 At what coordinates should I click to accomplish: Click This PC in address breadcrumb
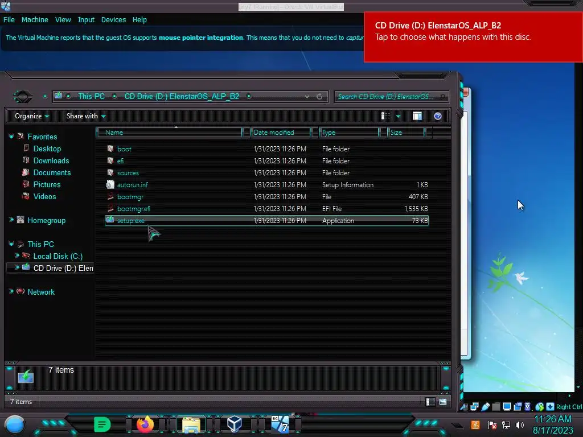point(91,97)
